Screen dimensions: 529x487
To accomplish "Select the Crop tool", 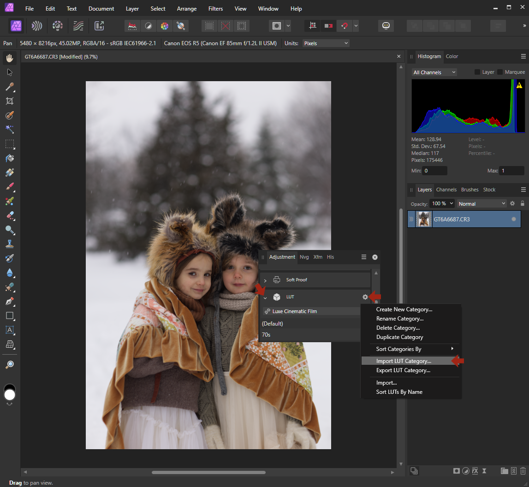I will pos(10,101).
